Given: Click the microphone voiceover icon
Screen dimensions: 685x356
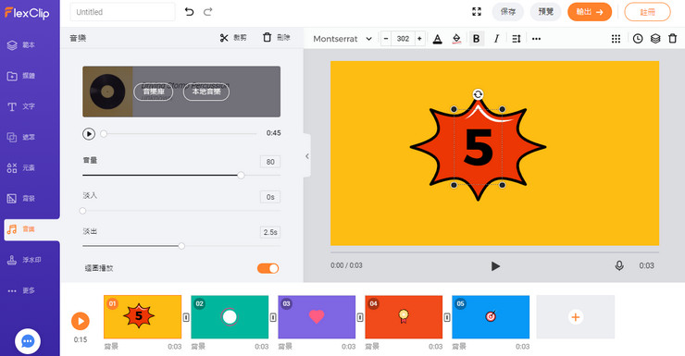Looking at the screenshot, I should pos(619,265).
